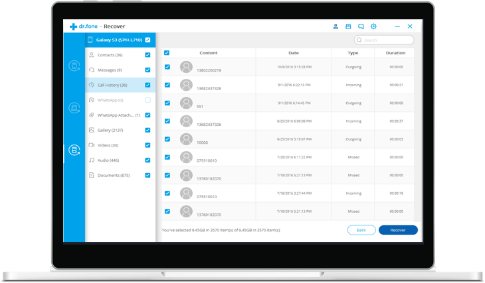Click the Documents file icon
This screenshot has height=283, width=485.
[x=92, y=175]
